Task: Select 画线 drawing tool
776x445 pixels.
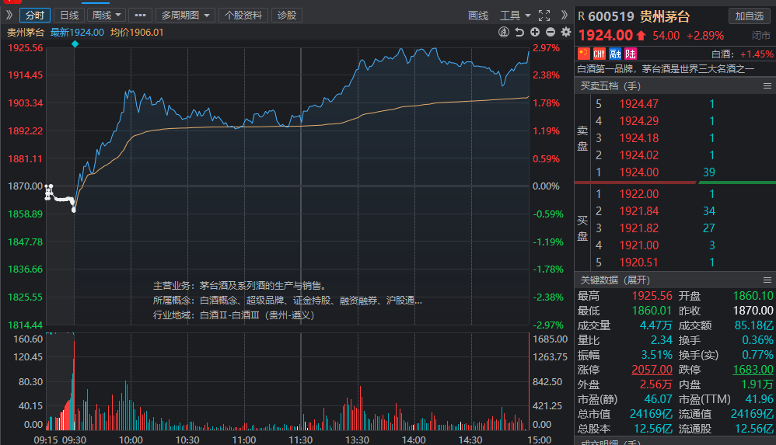Action: (478, 16)
